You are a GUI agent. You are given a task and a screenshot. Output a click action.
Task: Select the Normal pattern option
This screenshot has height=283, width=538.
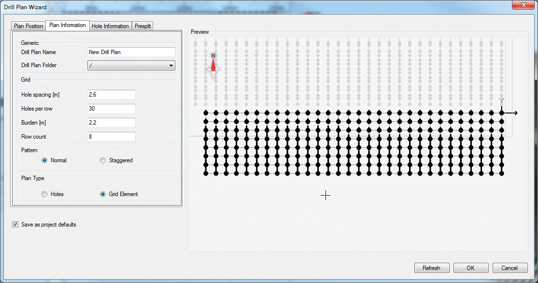pyautogui.click(x=44, y=160)
